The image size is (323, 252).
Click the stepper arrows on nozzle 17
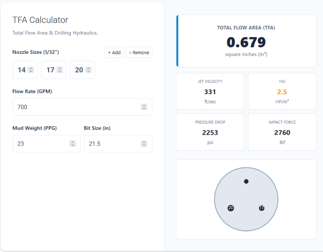tap(60, 70)
